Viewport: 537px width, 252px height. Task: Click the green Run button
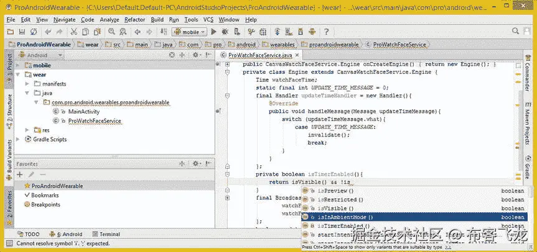(x=213, y=32)
